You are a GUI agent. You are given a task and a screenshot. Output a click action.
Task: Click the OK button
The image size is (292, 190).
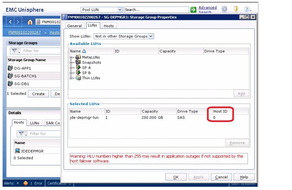point(176,177)
